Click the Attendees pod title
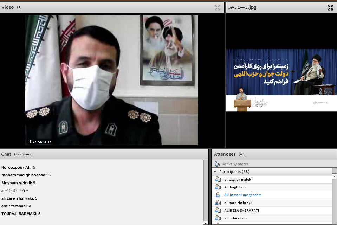337x225 pixels. [x=225, y=154]
